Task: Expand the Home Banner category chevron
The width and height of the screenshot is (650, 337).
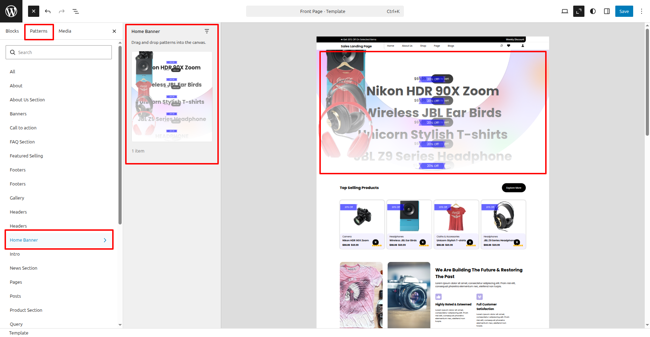Action: tap(105, 240)
